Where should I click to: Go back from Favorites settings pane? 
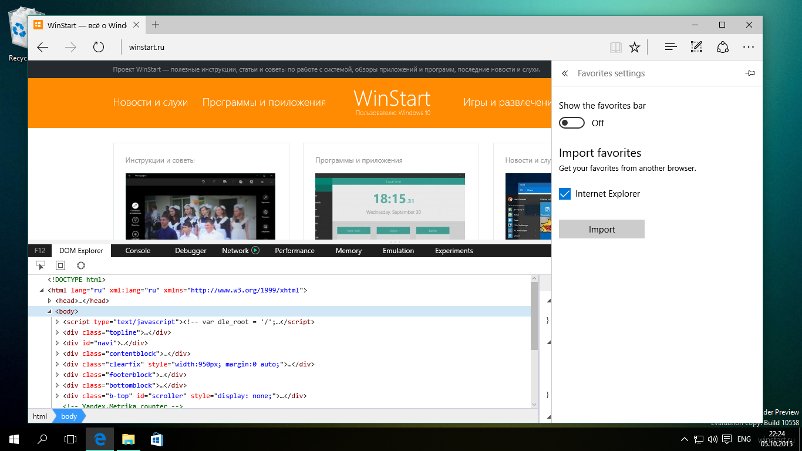click(565, 73)
